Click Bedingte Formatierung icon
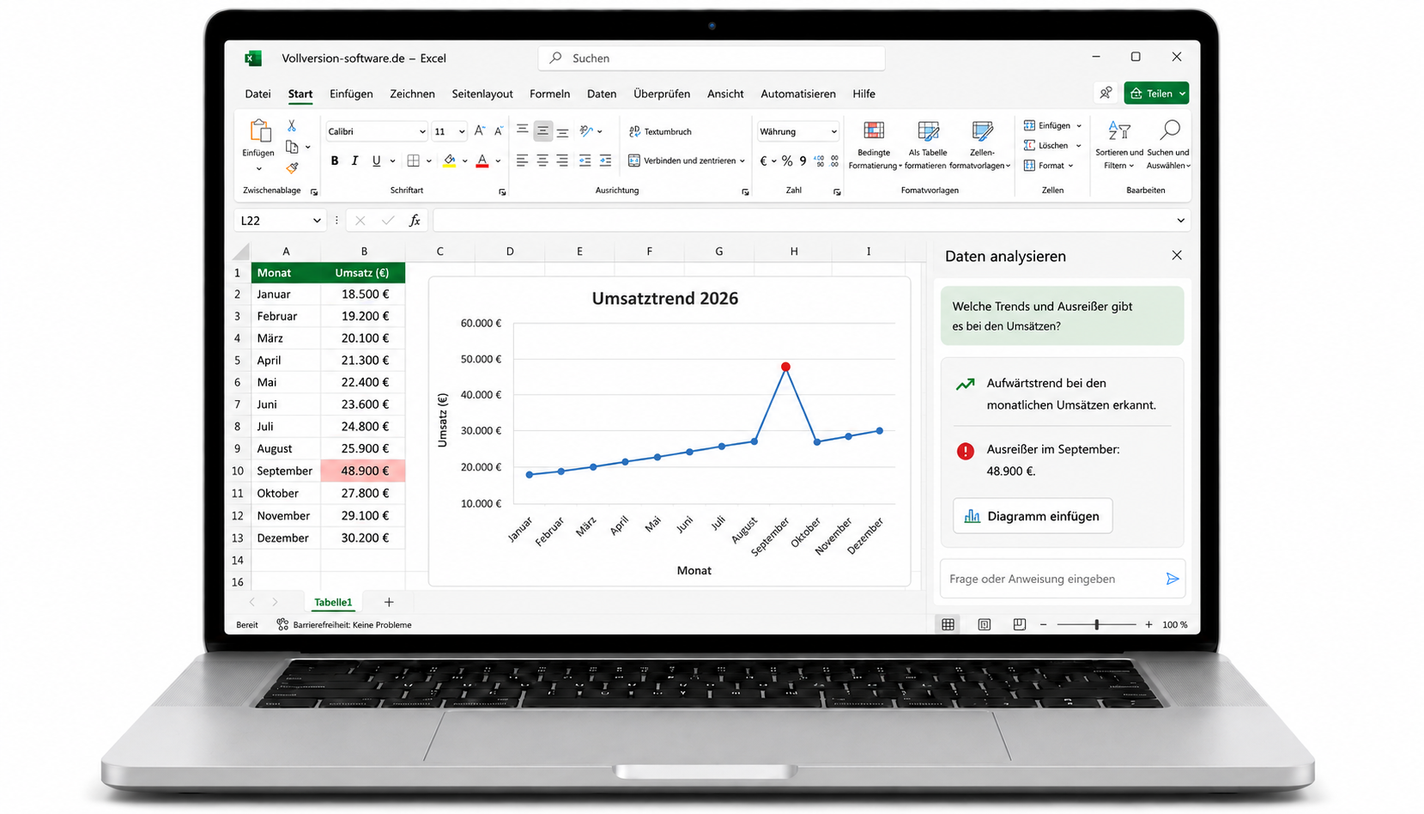The image size is (1424, 814). pos(874,131)
